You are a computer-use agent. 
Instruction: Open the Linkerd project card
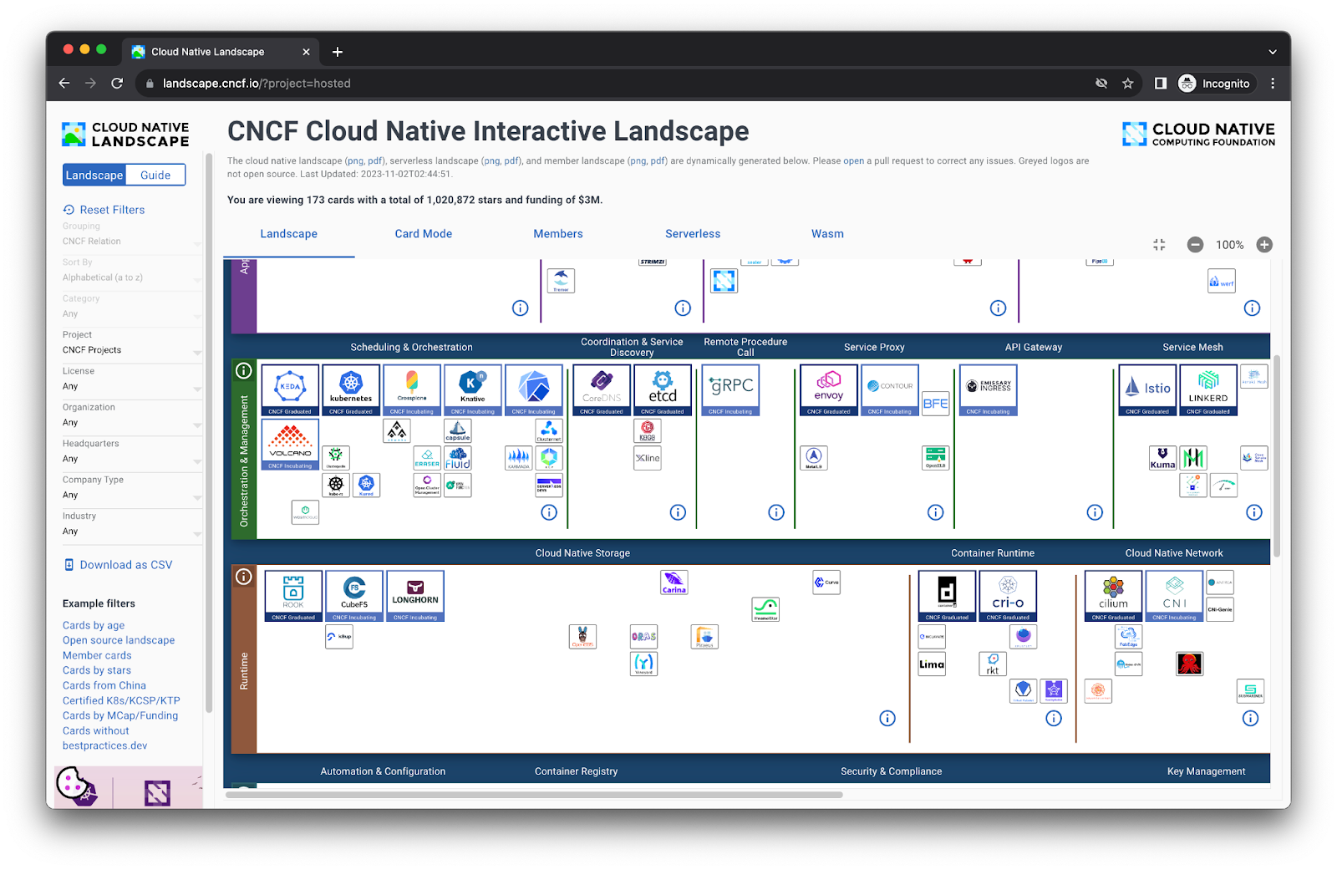[1208, 389]
